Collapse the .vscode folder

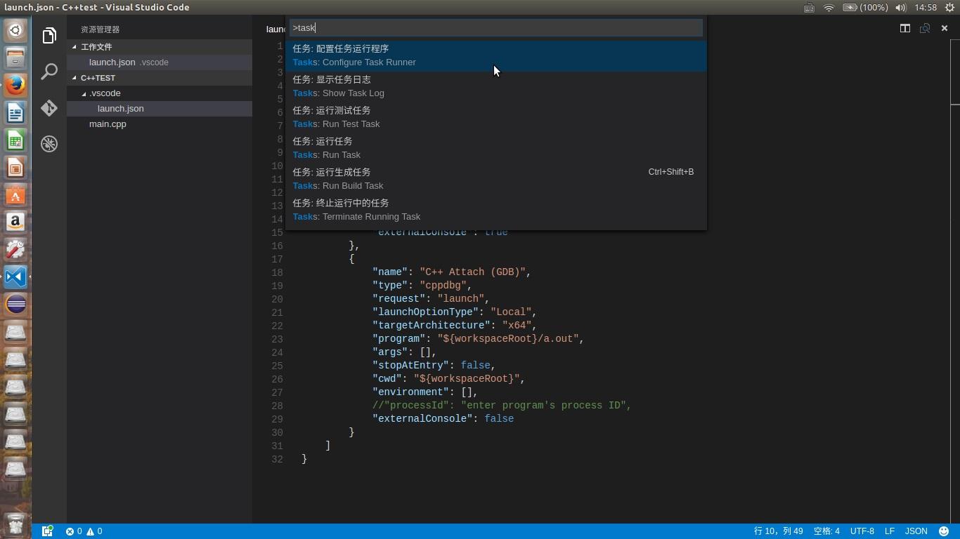click(104, 93)
